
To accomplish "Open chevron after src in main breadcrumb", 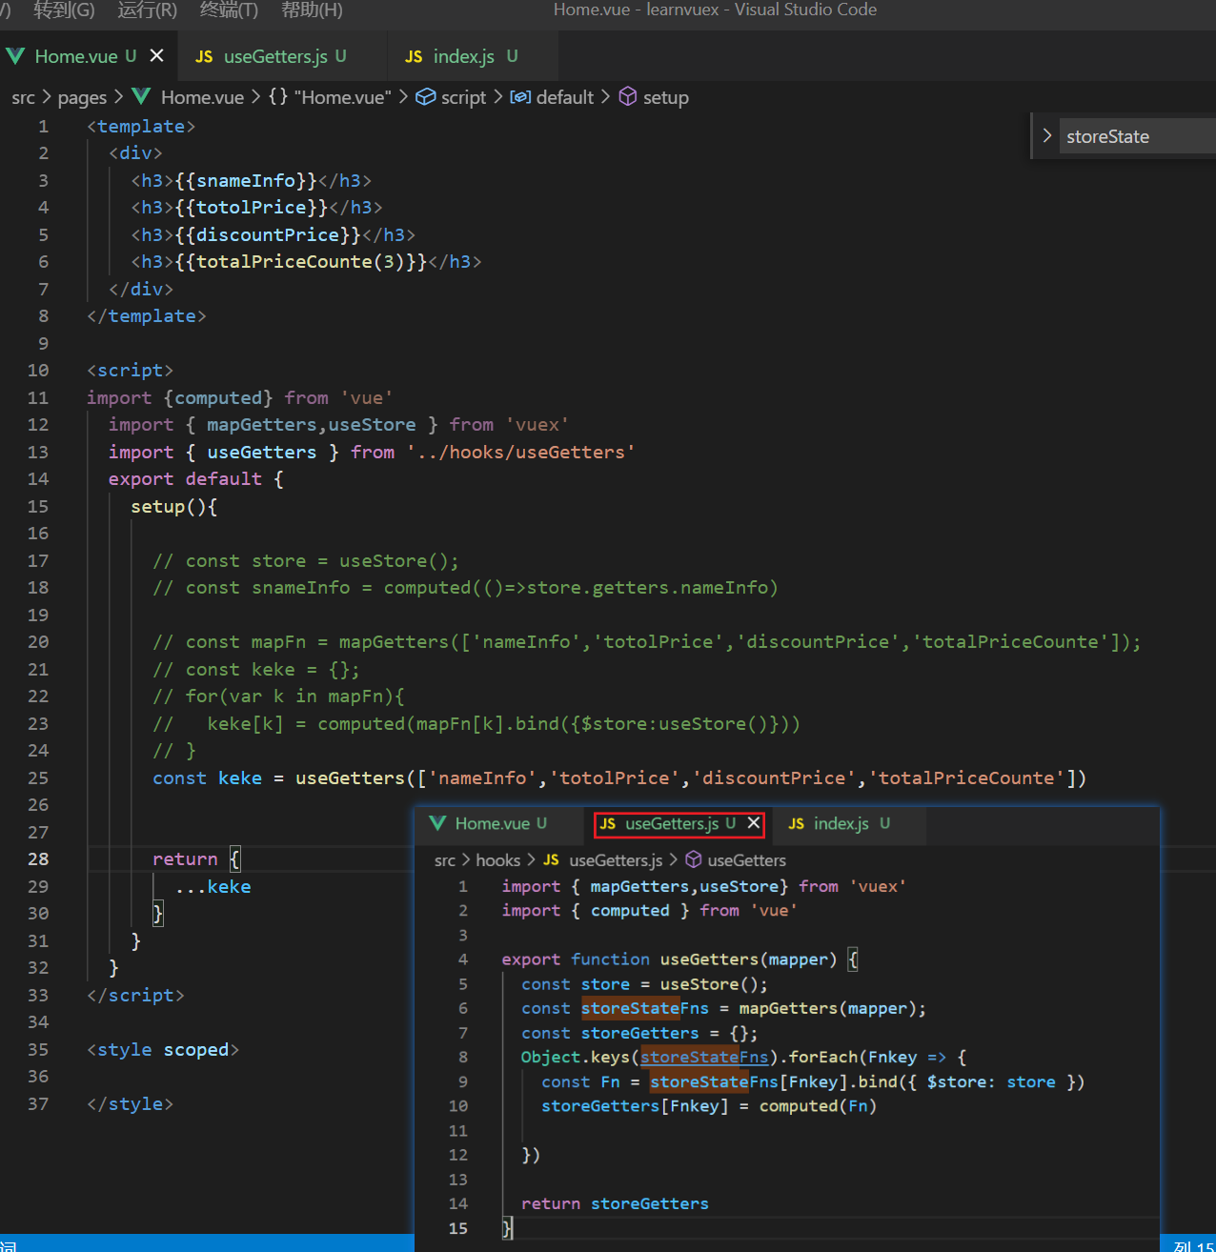I will (46, 96).
